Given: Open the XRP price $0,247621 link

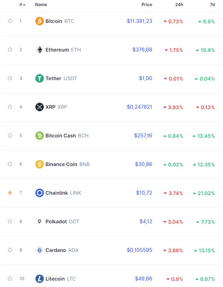Looking at the screenshot, I should click(140, 107).
